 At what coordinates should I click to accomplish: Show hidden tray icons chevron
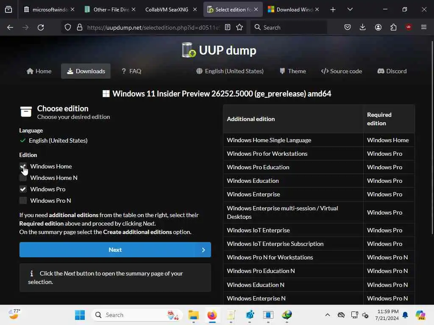[328, 315]
